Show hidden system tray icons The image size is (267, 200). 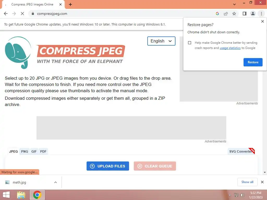click(230, 195)
